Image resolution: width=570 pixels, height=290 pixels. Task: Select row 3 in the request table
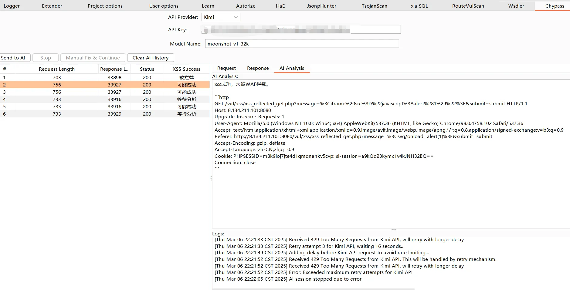105,92
